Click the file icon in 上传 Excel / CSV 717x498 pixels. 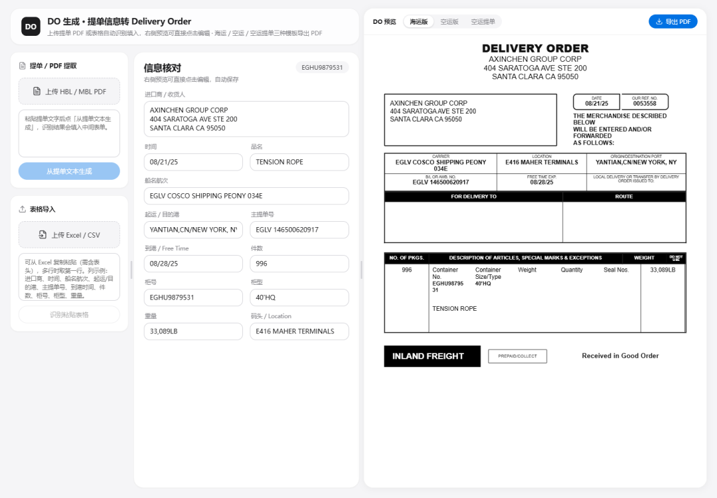[42, 235]
